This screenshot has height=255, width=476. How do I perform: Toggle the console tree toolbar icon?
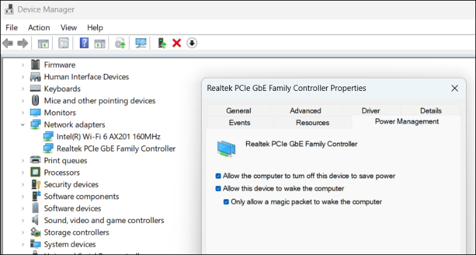coord(43,43)
